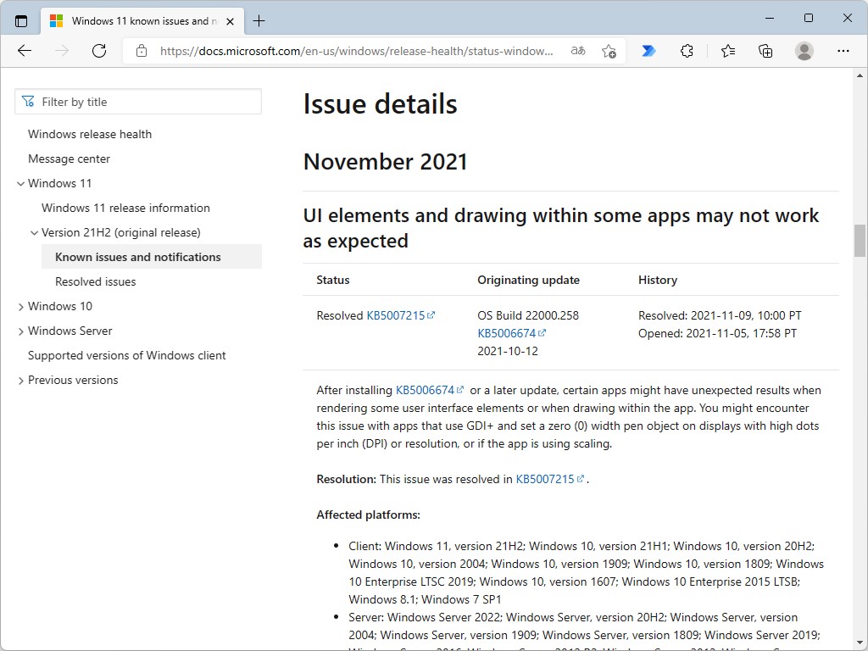Open Supported versions of Windows client

click(127, 355)
